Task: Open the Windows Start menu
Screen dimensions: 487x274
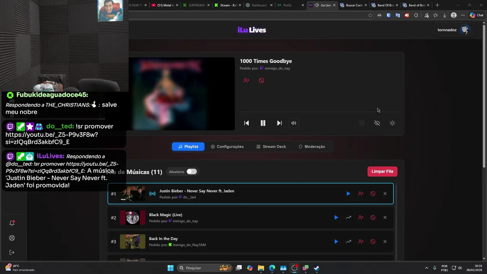Action: 170,268
